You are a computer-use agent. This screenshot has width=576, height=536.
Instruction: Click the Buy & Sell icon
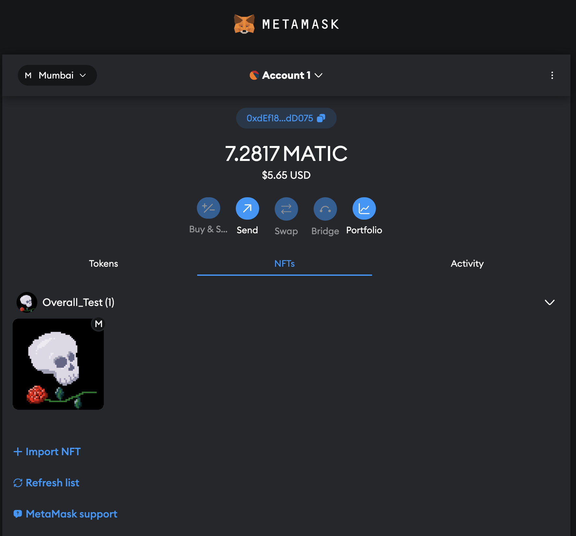(x=209, y=209)
